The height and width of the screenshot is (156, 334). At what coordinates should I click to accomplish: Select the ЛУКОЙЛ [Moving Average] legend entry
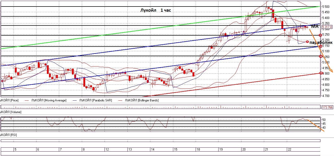49,100
